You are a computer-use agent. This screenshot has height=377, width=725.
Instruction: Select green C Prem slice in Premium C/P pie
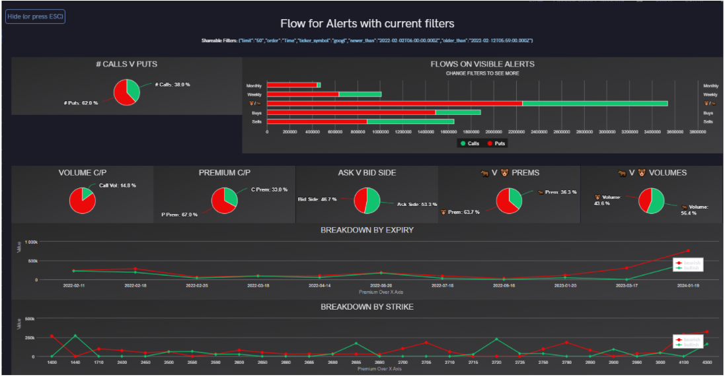[x=231, y=196]
